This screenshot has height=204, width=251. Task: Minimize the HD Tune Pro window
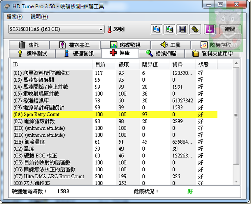click(x=208, y=4)
